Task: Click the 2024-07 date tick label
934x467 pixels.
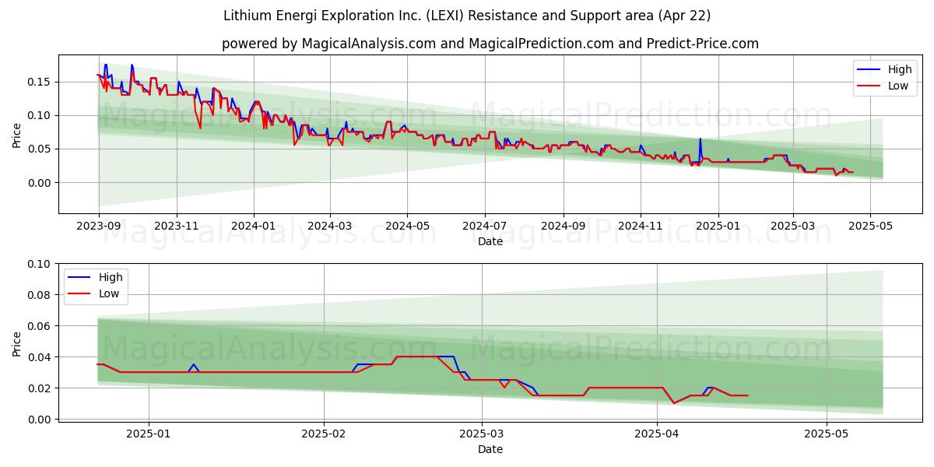Action: tap(486, 226)
